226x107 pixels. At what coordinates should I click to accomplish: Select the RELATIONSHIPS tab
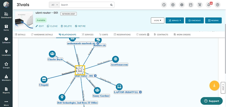68,35
